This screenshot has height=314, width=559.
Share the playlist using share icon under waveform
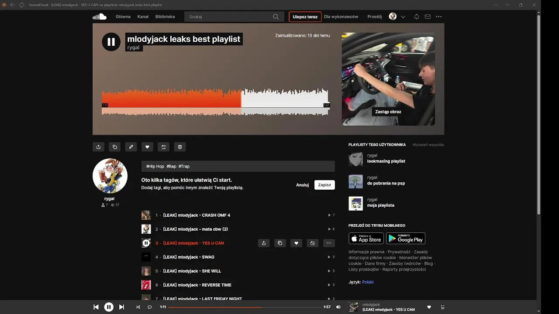98,147
